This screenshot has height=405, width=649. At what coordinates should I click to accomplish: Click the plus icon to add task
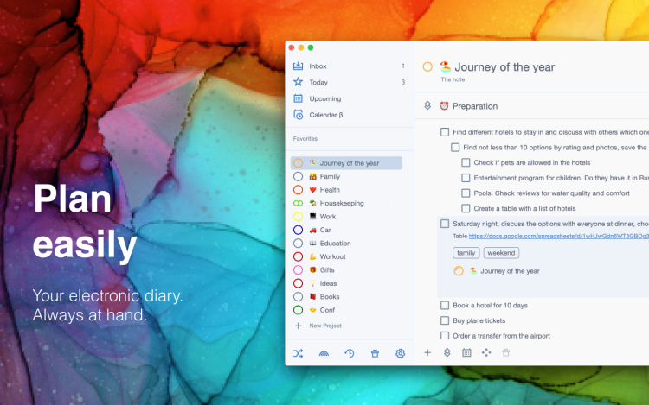click(x=427, y=352)
